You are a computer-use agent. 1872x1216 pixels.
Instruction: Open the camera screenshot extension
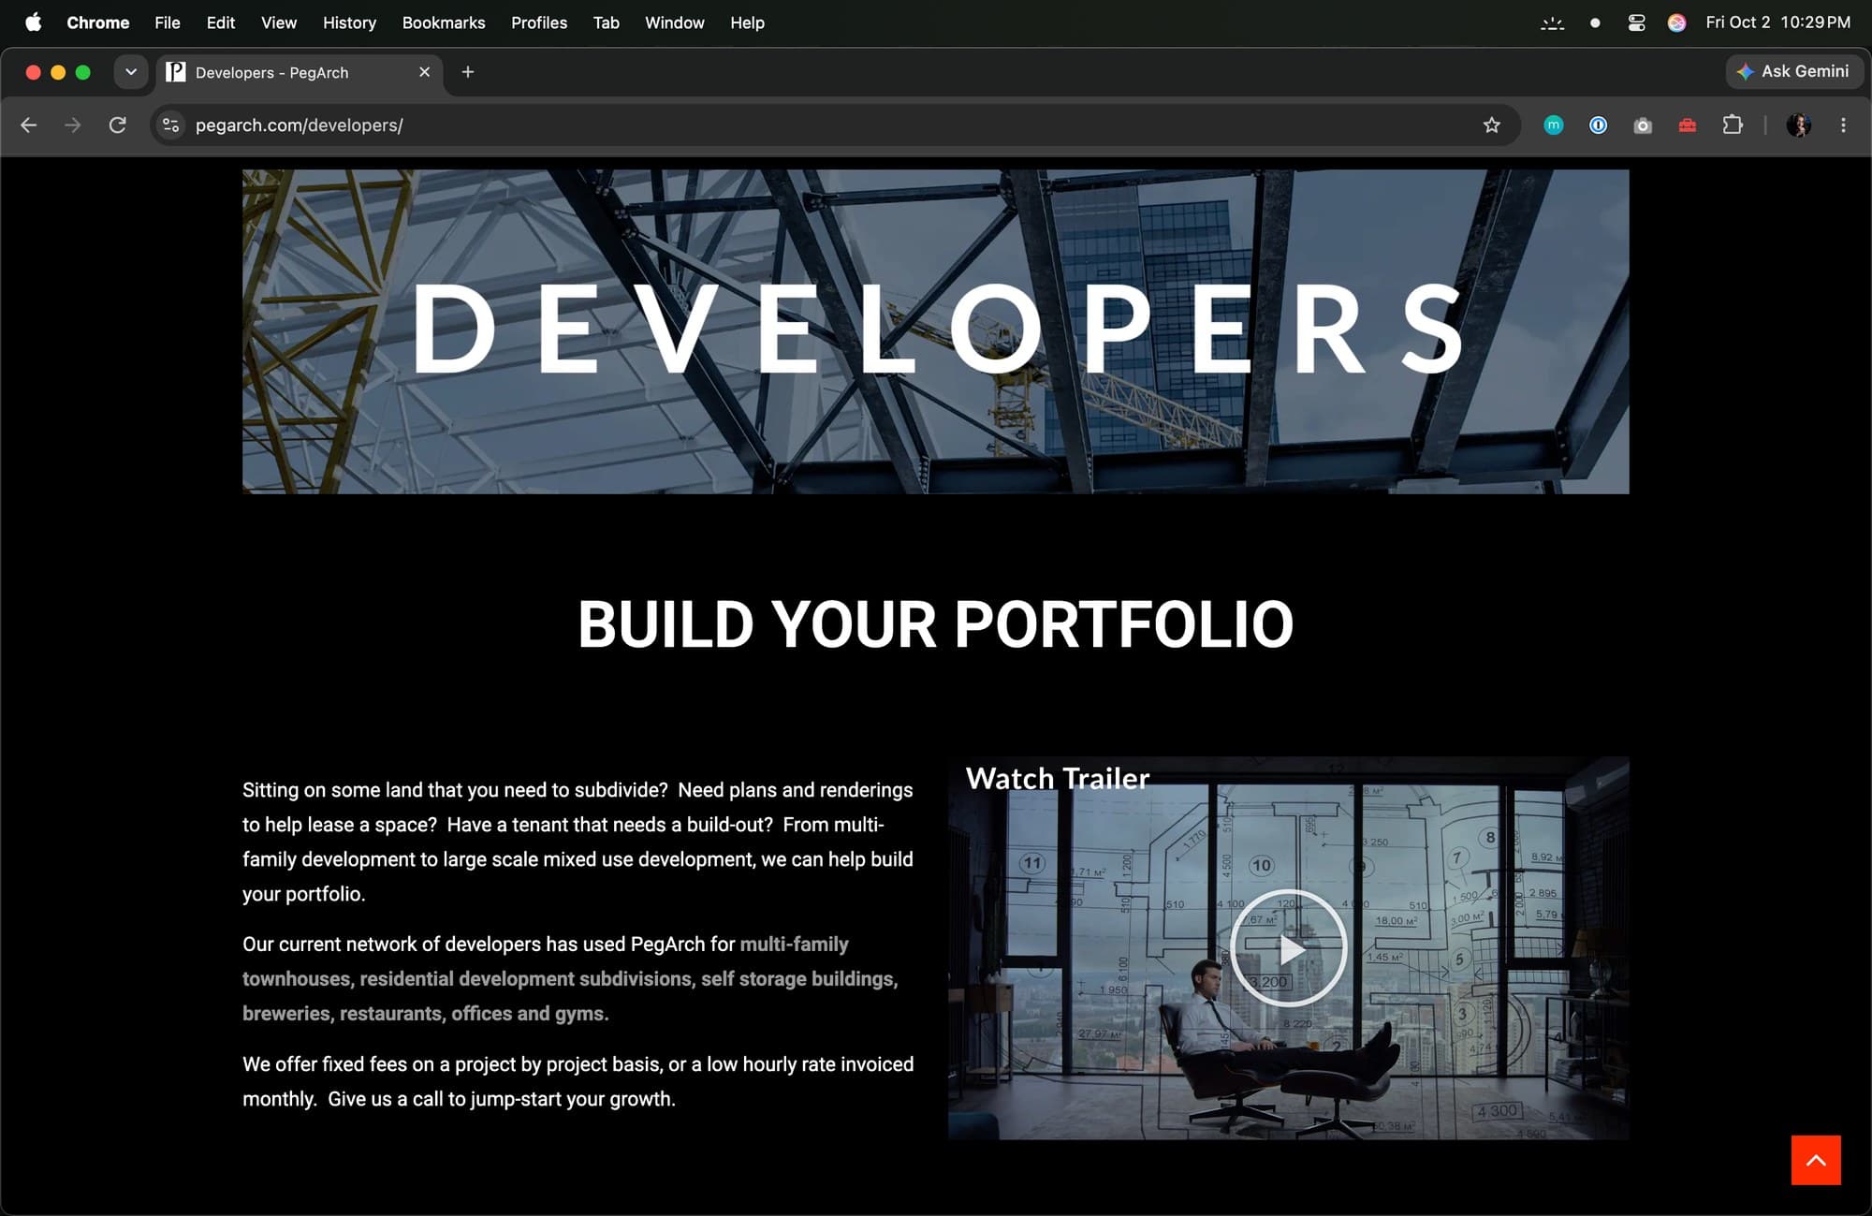pos(1643,125)
